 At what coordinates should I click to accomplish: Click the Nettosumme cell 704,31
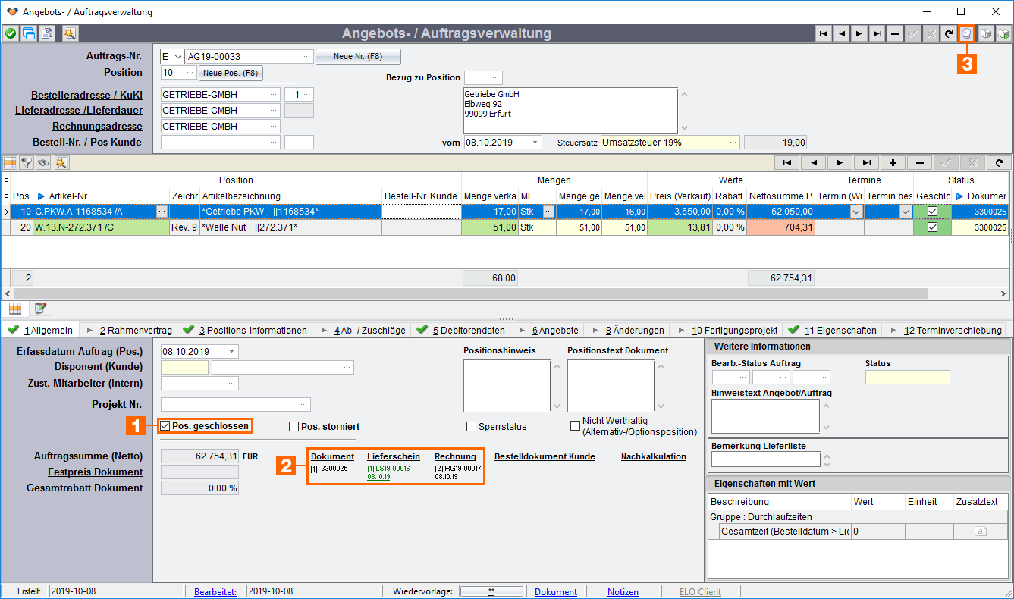point(780,227)
